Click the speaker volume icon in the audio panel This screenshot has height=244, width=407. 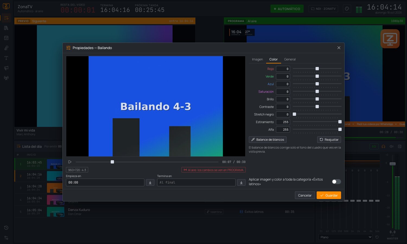coord(392,146)
